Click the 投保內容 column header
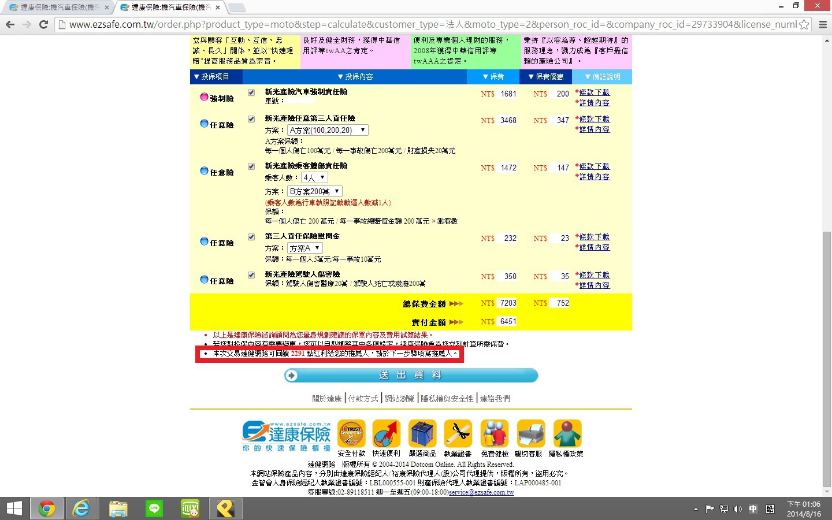The width and height of the screenshot is (832, 520). tap(355, 77)
